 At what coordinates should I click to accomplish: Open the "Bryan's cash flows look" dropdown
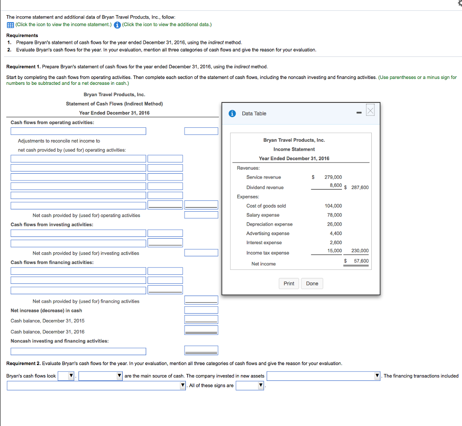tap(66, 376)
